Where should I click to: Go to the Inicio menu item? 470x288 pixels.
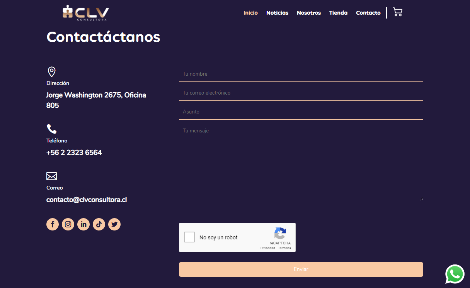click(x=250, y=13)
